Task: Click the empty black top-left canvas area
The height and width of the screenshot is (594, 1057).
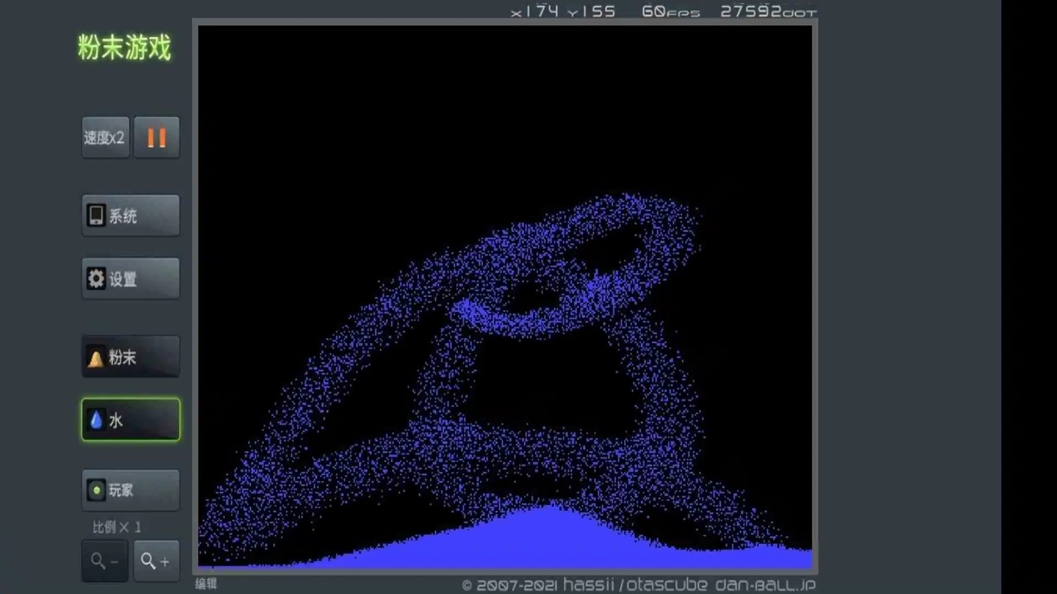Action: [277, 99]
